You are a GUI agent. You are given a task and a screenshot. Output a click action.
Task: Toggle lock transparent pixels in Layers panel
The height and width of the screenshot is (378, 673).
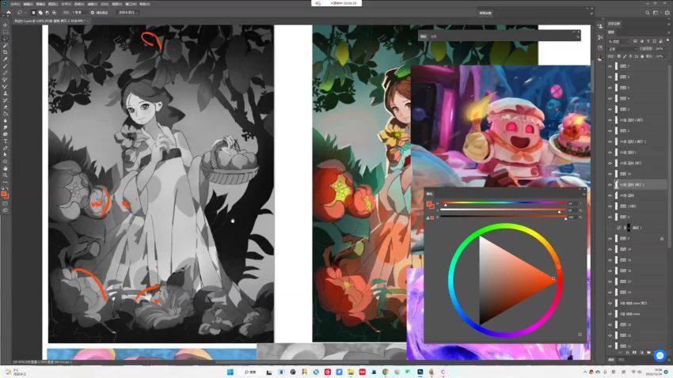coord(619,56)
